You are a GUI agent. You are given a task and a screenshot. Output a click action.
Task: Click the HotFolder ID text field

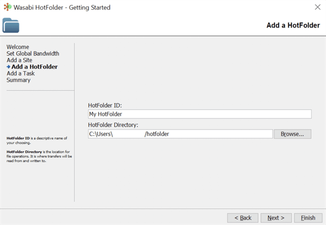(200, 114)
